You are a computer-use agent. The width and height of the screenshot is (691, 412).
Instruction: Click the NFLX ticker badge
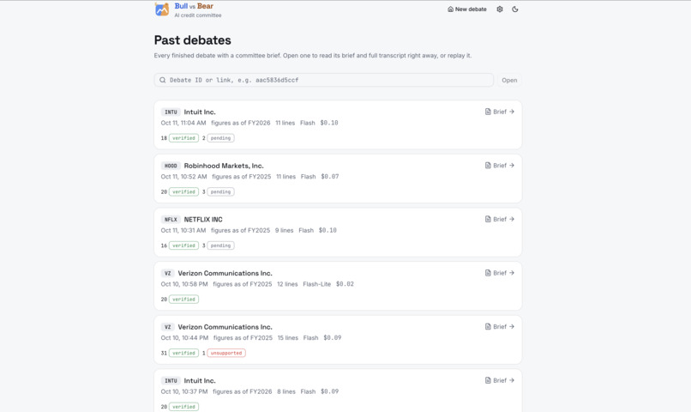point(171,220)
